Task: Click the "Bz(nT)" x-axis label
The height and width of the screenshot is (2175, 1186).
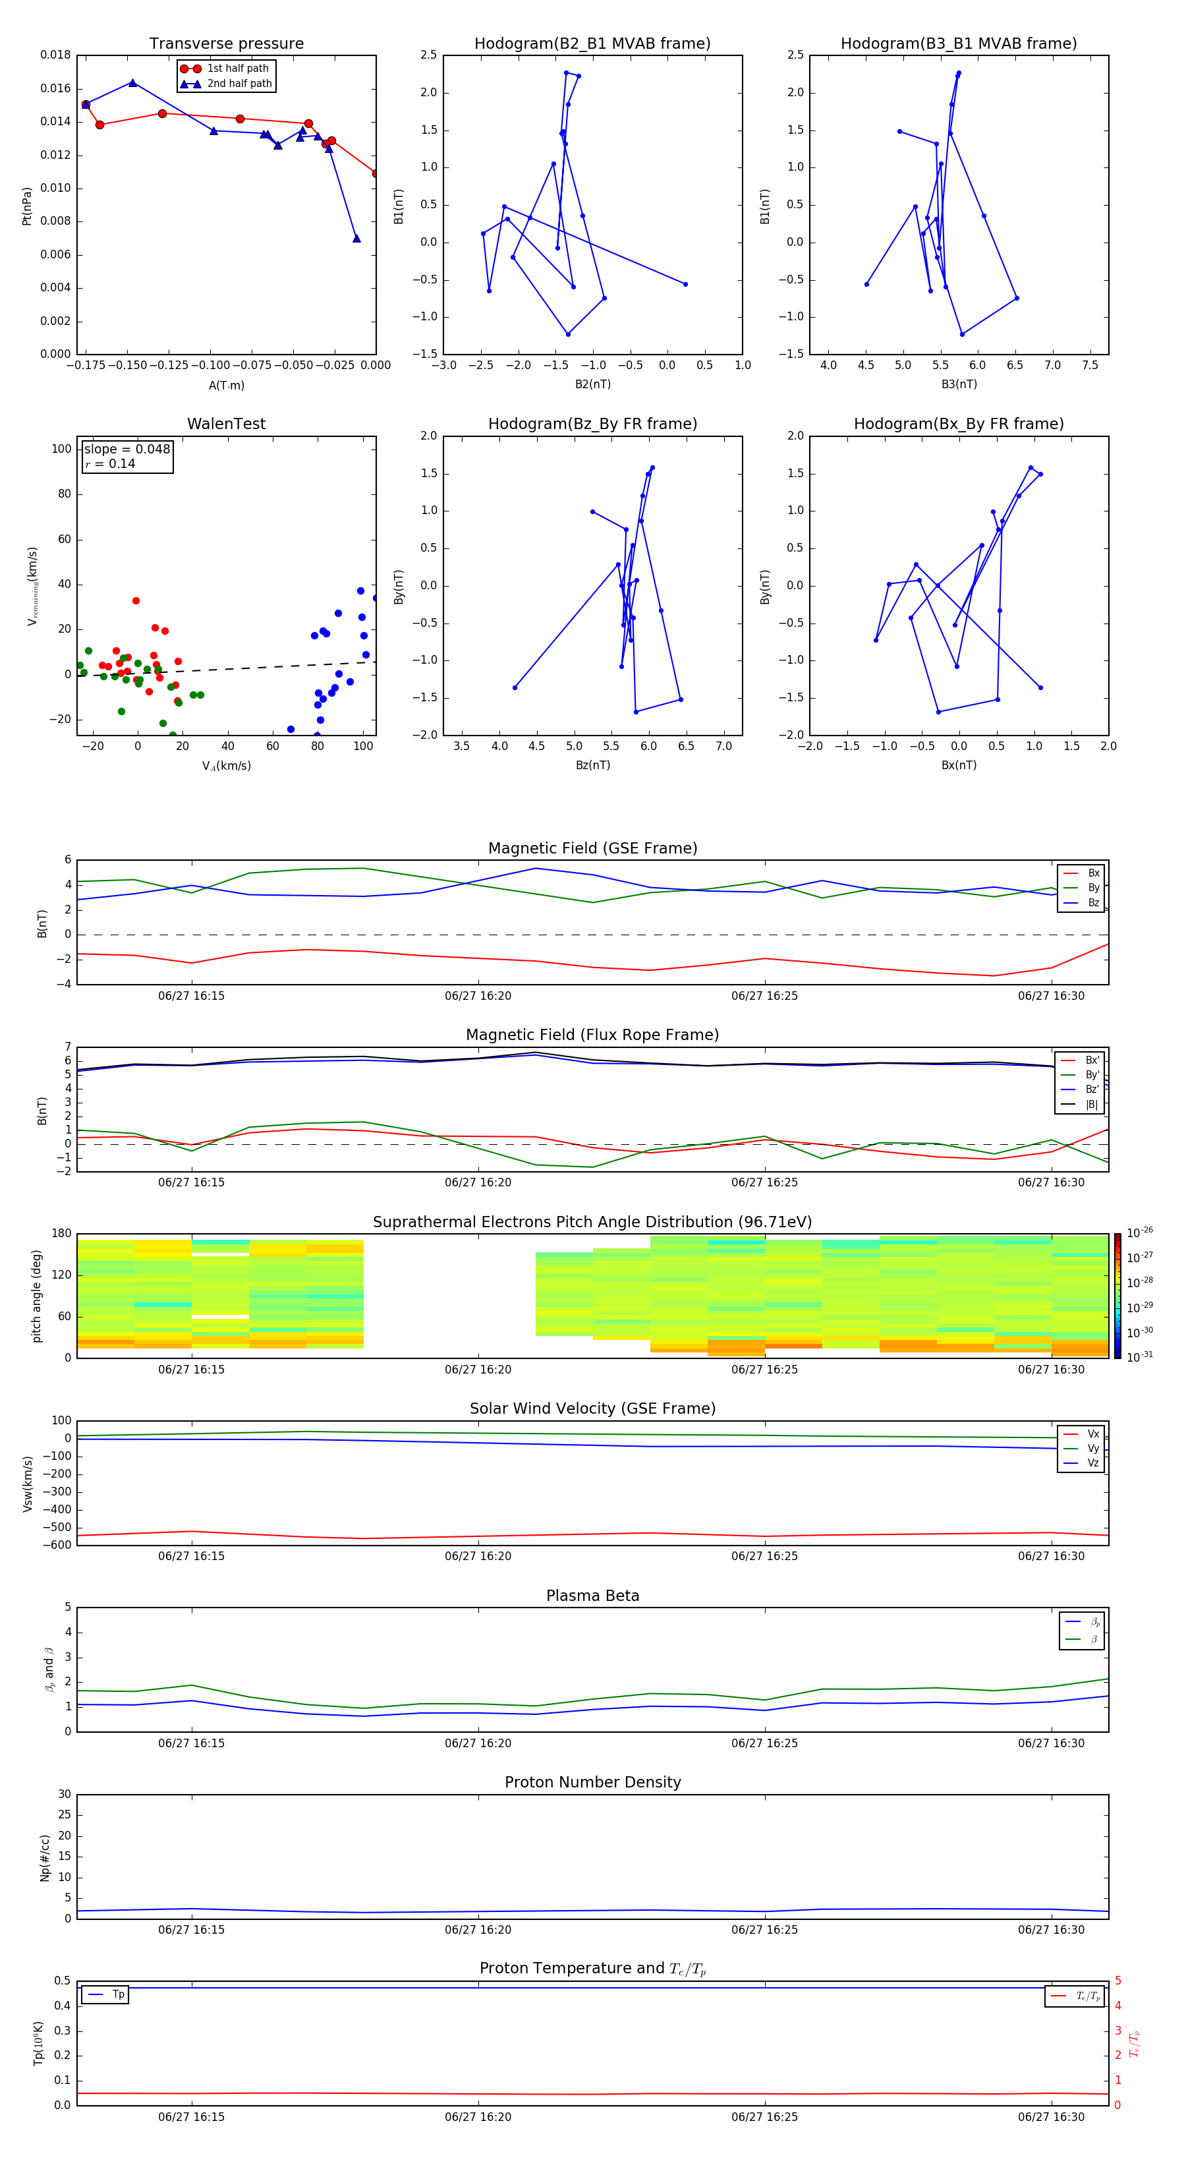Action: [592, 765]
